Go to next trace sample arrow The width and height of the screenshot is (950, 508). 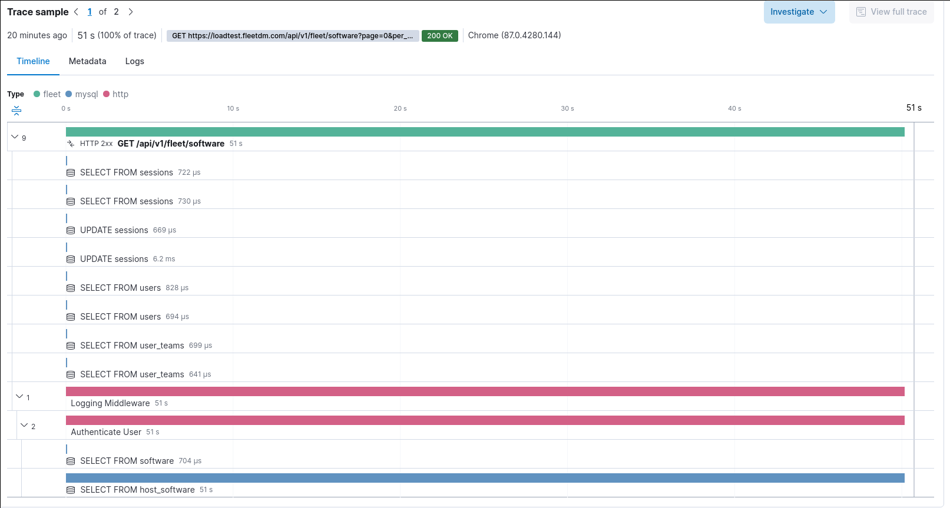tap(131, 12)
